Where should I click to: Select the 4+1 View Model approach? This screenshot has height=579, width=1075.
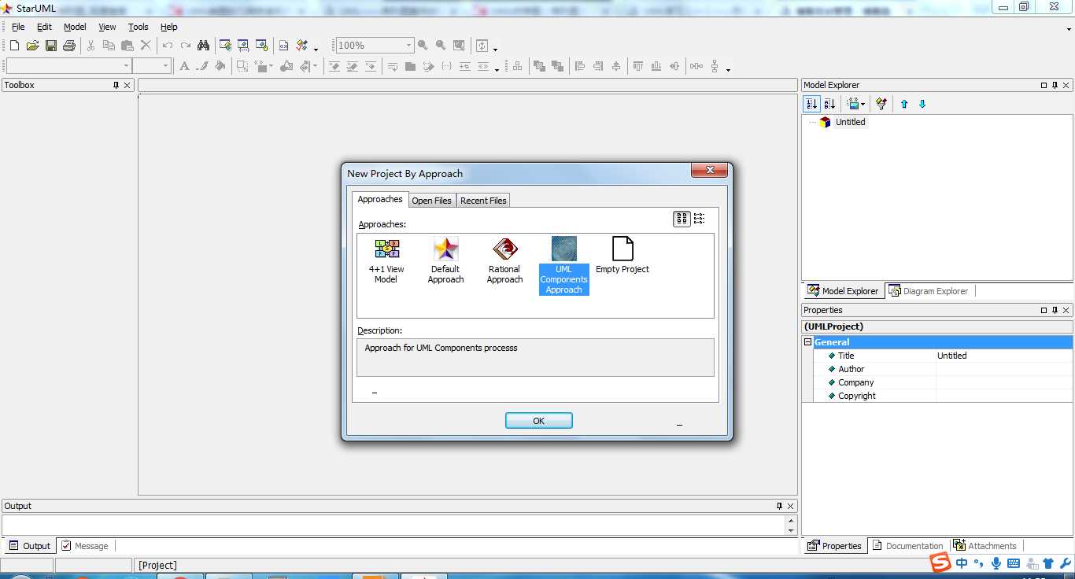tap(386, 260)
